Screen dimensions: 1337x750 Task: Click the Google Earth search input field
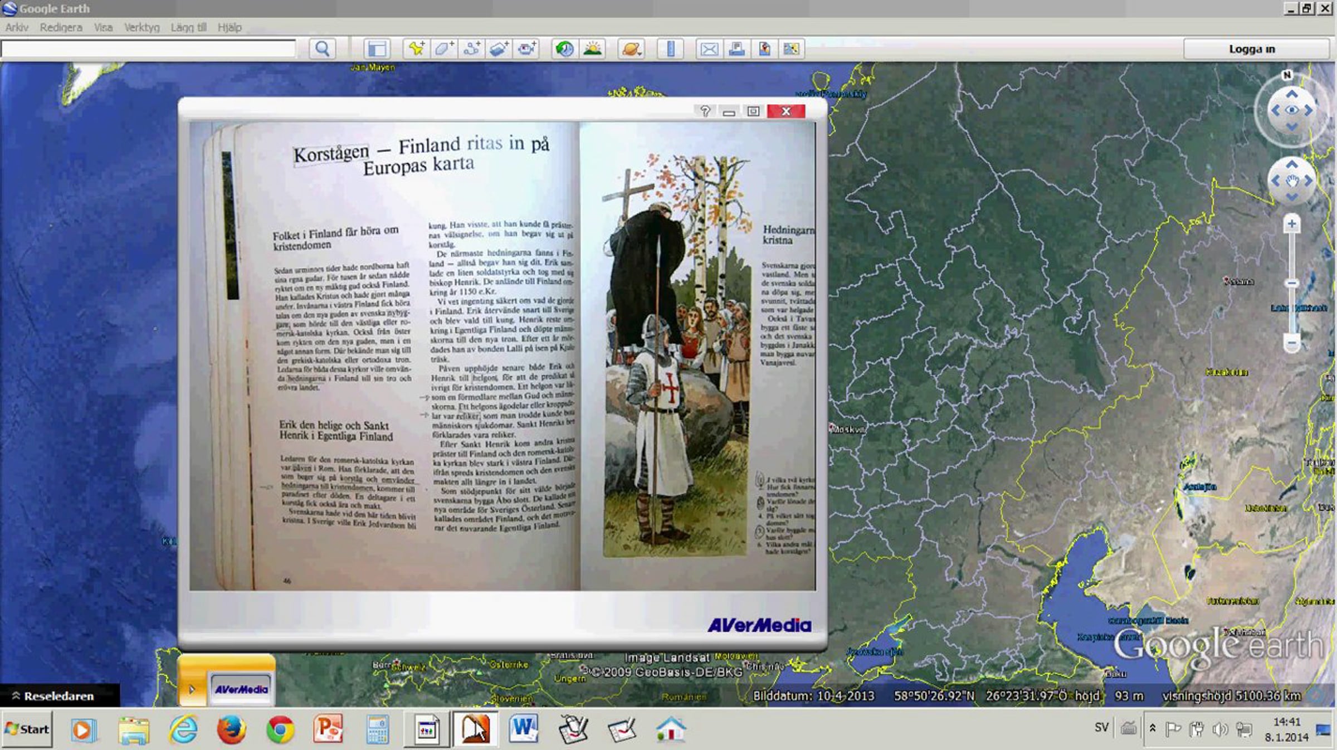(x=148, y=49)
